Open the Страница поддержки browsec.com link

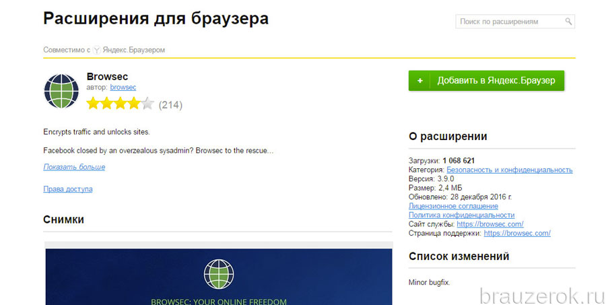point(517,233)
